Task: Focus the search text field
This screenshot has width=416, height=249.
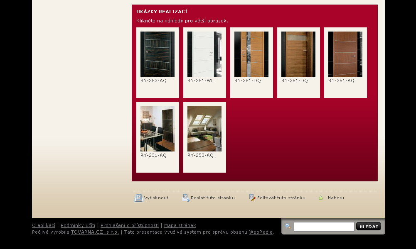Action: 324,227
